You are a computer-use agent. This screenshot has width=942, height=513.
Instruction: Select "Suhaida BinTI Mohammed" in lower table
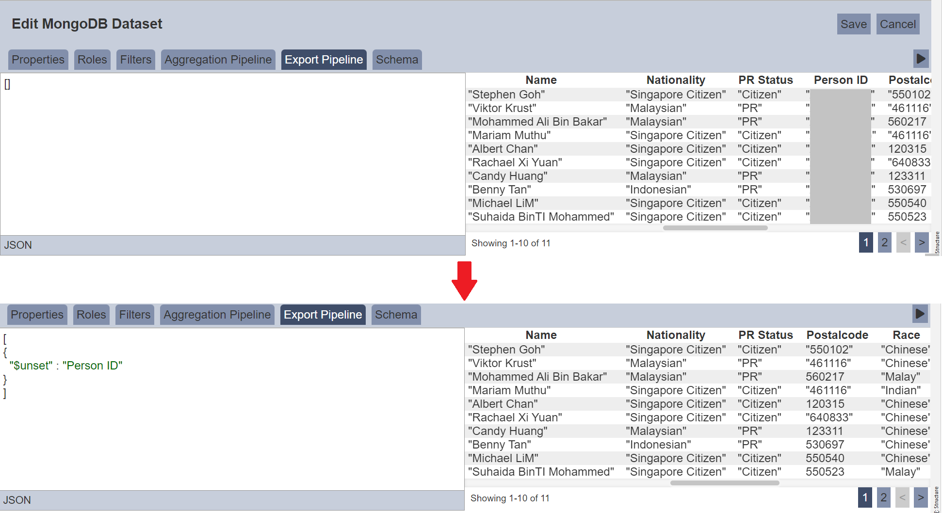541,472
